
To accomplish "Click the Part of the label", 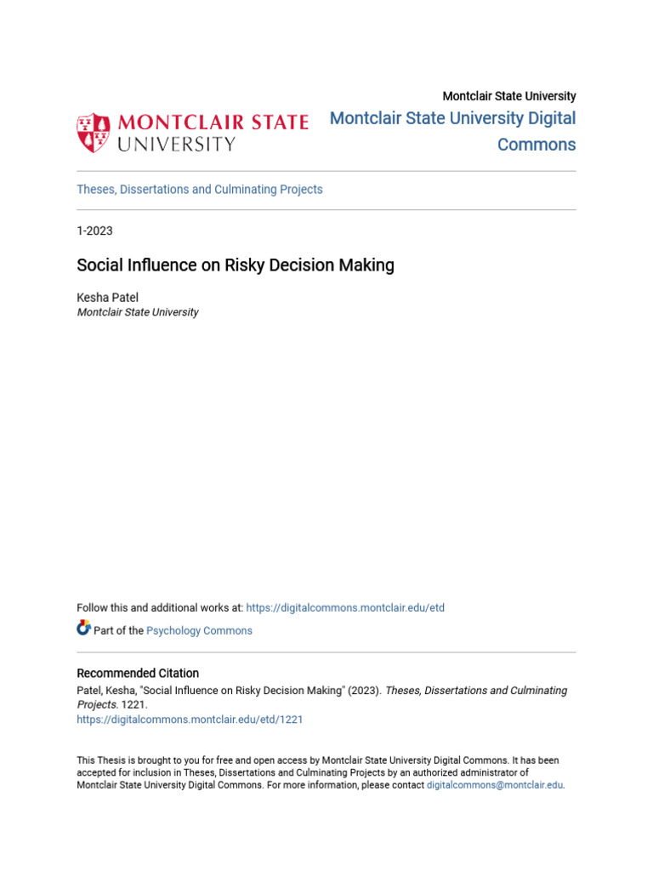I will 119,631.
